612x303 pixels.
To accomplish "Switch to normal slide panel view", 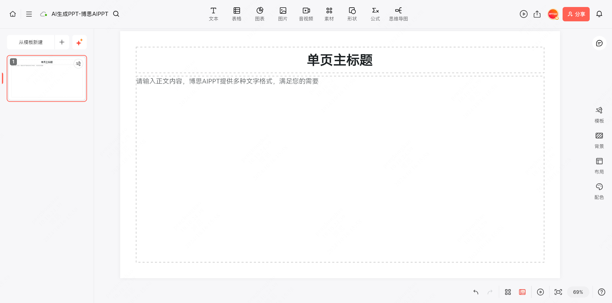I will 522,292.
